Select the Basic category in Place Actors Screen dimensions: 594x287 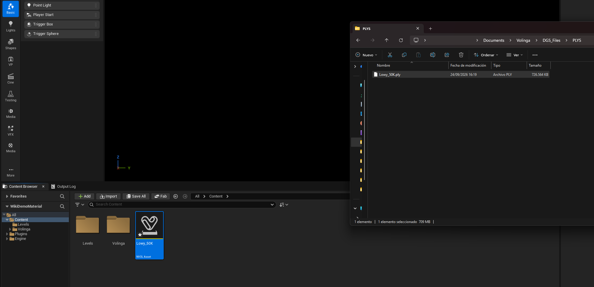pyautogui.click(x=11, y=9)
